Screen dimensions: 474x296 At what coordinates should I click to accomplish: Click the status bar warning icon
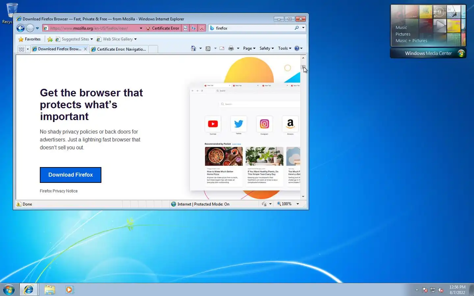pyautogui.click(x=19, y=204)
